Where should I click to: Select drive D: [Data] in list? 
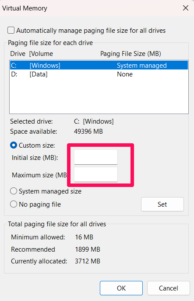99,74
